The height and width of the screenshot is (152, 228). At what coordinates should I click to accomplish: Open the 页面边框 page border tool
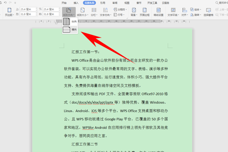point(144,12)
